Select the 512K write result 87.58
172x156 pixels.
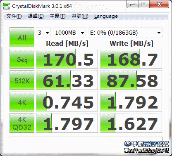coord(131,80)
